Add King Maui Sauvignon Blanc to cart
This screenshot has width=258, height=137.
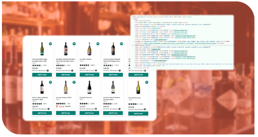(42, 75)
